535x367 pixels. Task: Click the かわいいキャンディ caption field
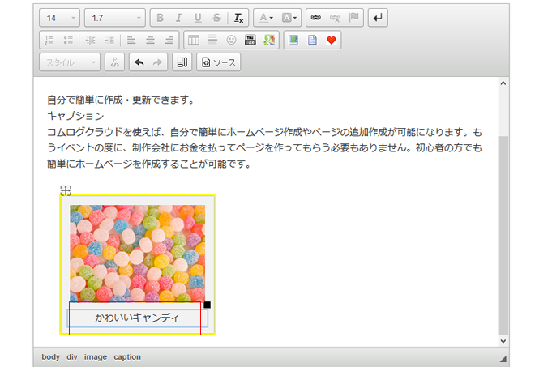click(x=137, y=318)
